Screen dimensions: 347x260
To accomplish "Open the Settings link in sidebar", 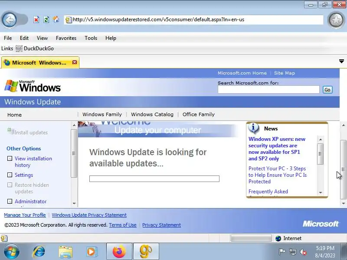I will (x=24, y=175).
